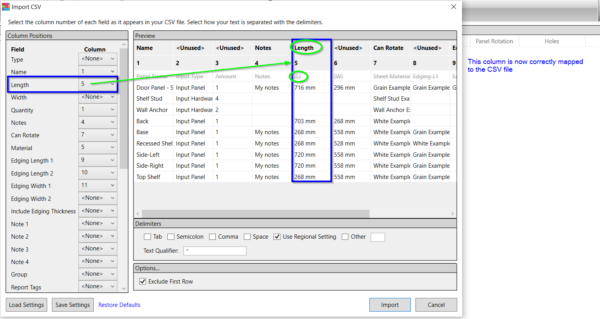
Task: Open the Note 3 column dropdown
Action: point(98,249)
